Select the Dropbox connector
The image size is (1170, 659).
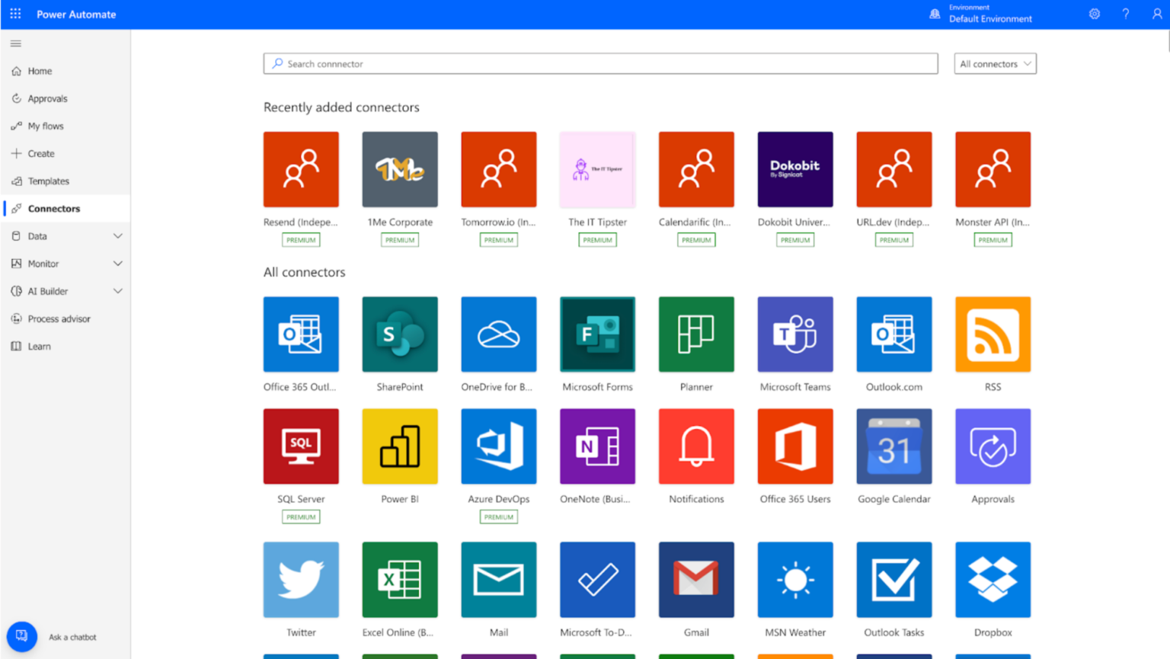coord(992,579)
